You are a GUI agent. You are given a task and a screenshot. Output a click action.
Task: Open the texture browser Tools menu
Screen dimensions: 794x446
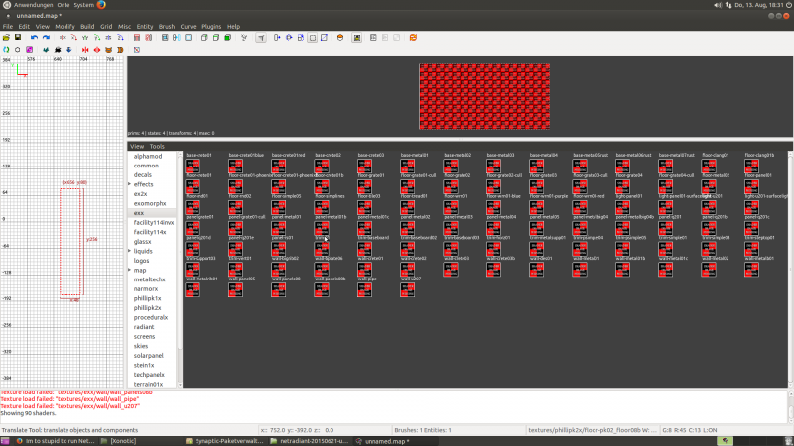pyautogui.click(x=157, y=146)
